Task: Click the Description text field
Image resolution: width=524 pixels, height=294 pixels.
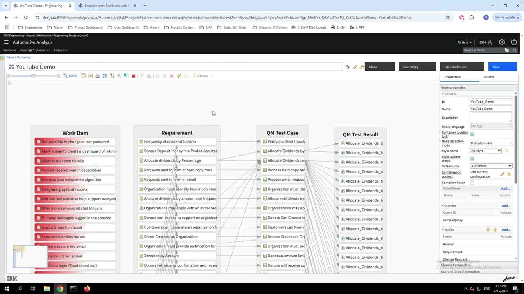Action: 491,118
